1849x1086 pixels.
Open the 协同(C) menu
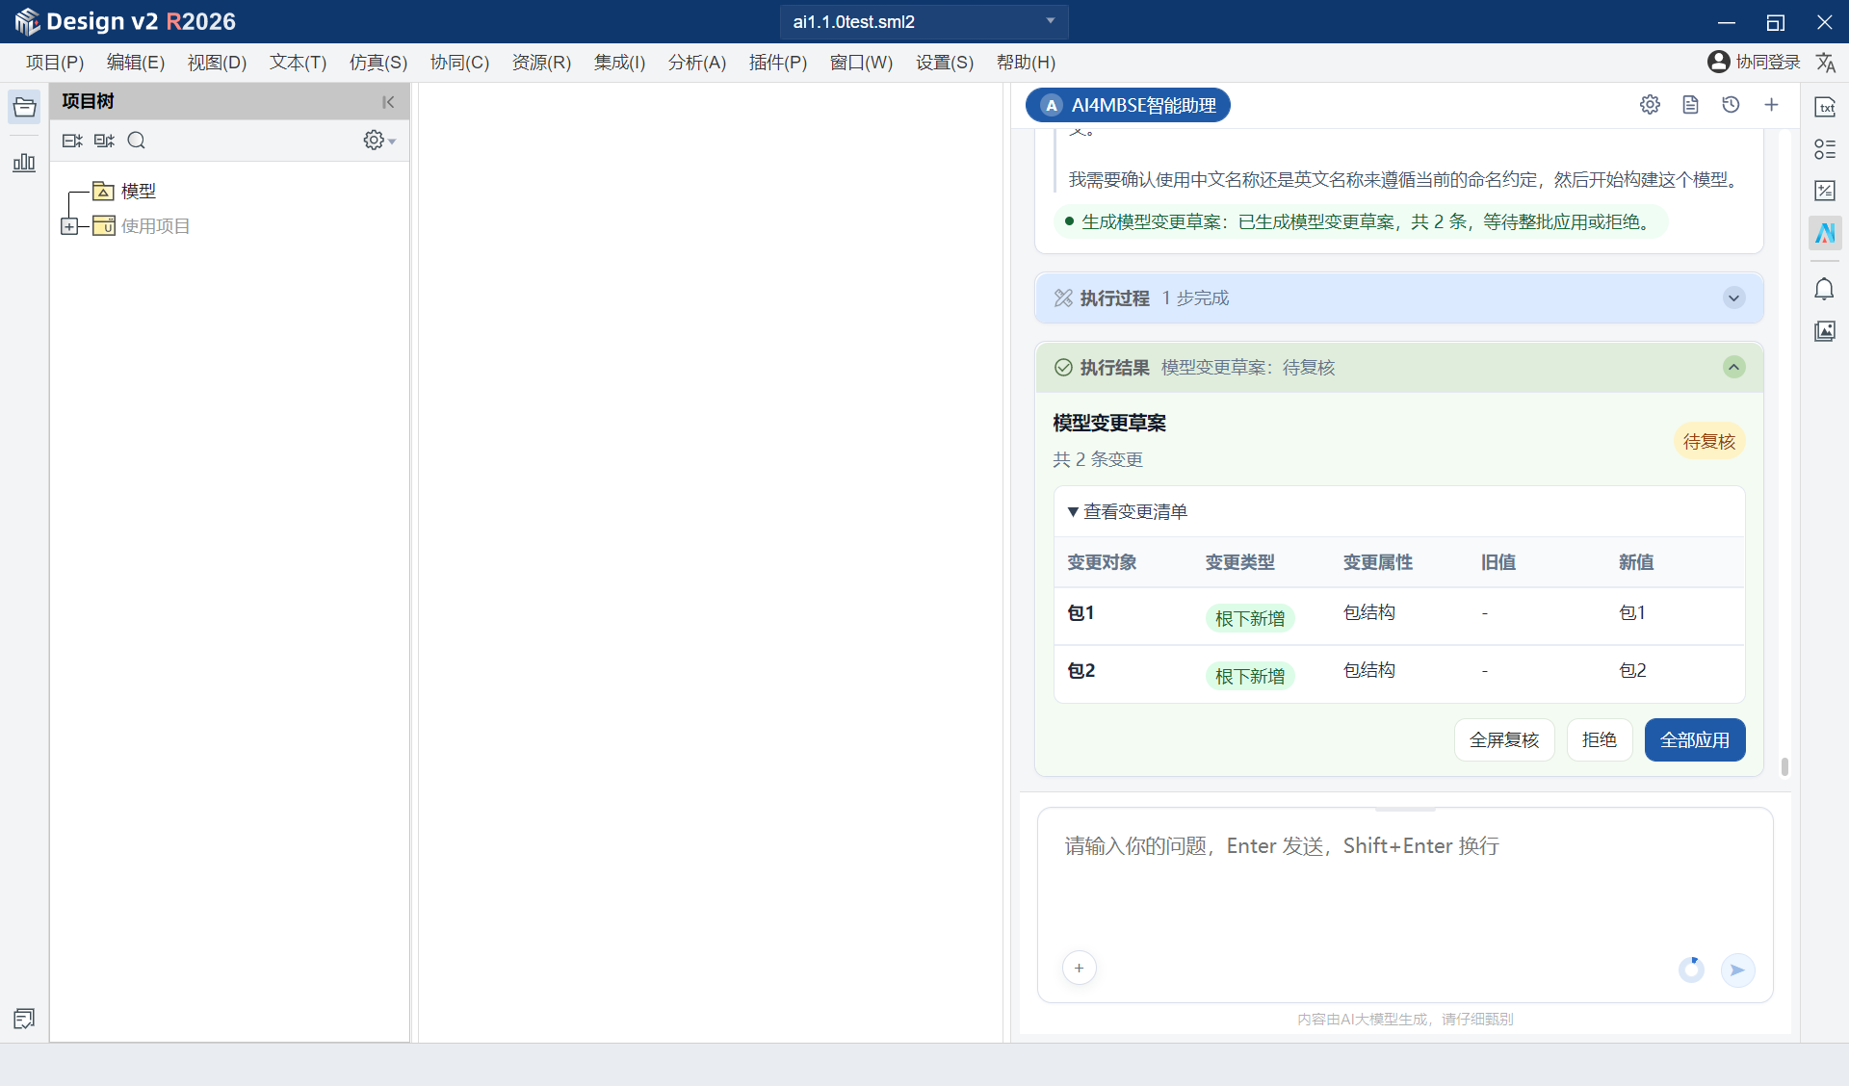pos(459,63)
